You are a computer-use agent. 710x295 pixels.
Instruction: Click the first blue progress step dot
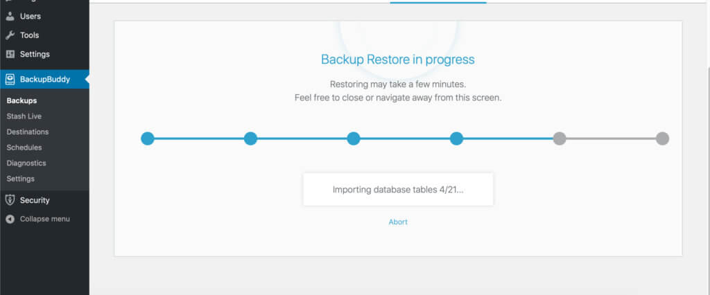(x=148, y=138)
